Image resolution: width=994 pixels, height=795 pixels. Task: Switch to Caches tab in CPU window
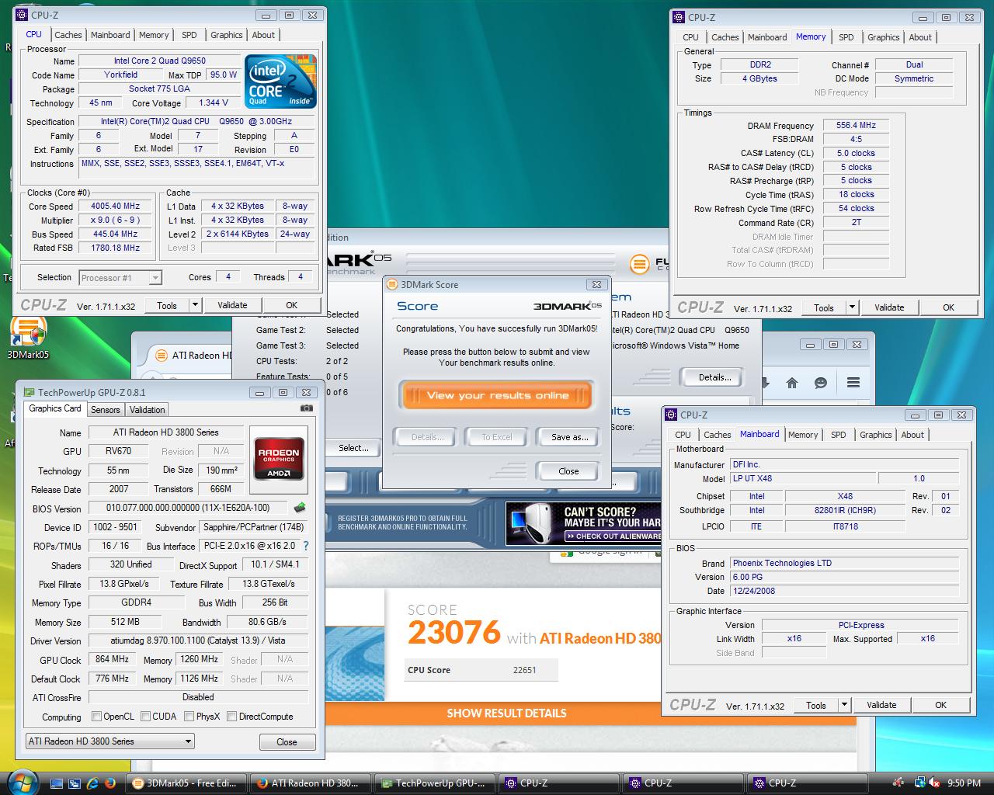68,35
